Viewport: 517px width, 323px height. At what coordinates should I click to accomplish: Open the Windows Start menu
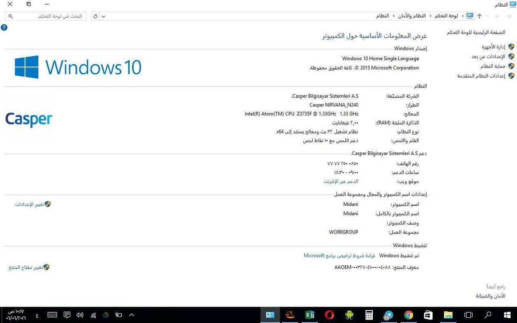[508, 315]
